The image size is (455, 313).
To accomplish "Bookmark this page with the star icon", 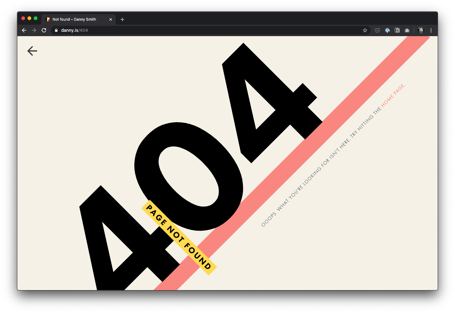I will [x=365, y=30].
